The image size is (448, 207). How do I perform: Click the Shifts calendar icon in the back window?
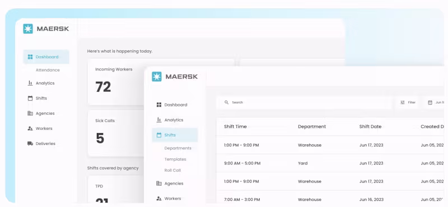pyautogui.click(x=30, y=98)
